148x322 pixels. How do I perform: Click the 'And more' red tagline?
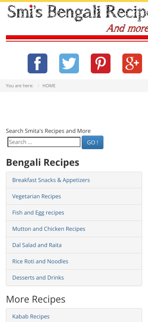[x=127, y=28]
